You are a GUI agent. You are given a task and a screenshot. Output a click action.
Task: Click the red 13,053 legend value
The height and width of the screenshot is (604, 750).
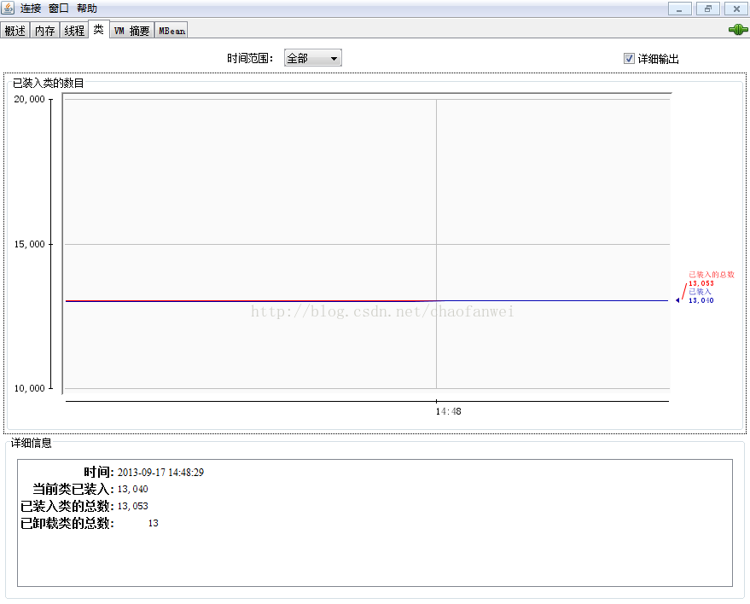[701, 283]
